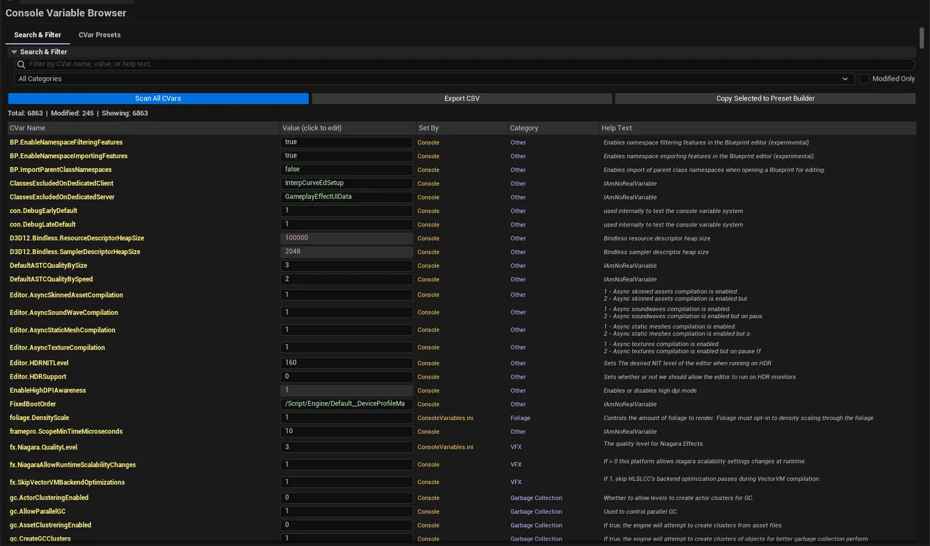930x546 pixels.
Task: Click the CVar filter search box
Action: [464, 64]
